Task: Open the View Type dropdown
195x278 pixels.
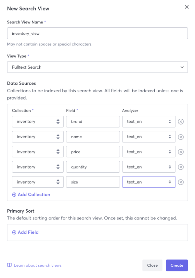Action: pyautogui.click(x=97, y=67)
